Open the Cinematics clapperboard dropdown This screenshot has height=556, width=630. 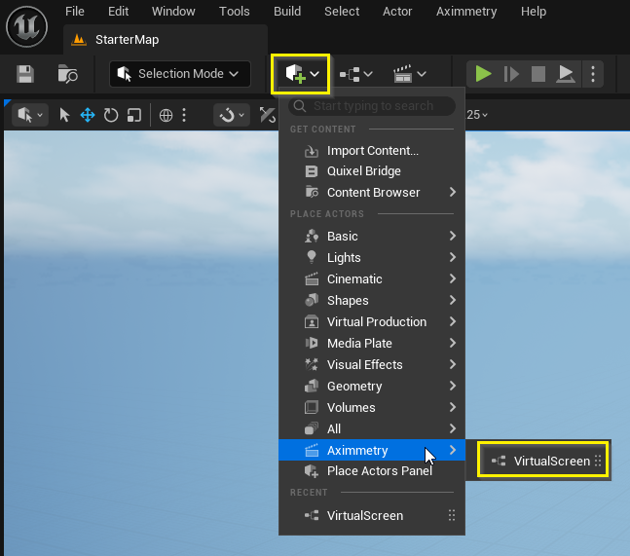(x=409, y=74)
